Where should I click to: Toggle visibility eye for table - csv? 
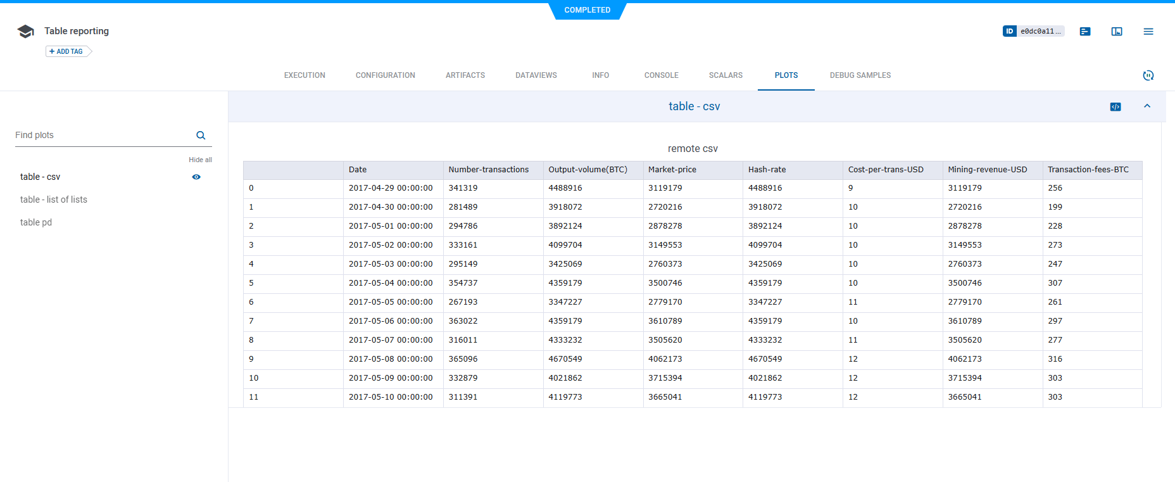click(196, 177)
